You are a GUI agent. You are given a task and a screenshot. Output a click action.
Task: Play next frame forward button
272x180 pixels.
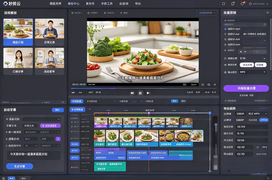tap(148, 93)
